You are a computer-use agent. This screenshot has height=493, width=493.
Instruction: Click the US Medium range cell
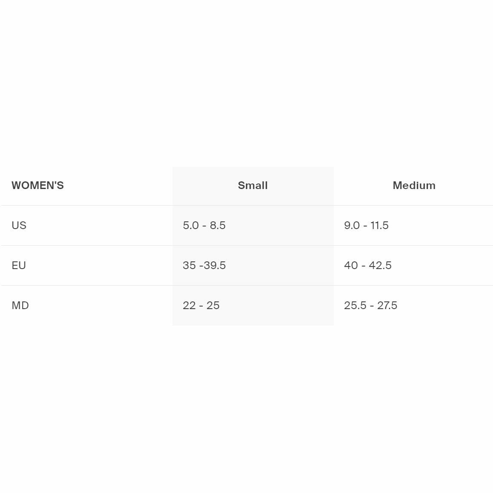(366, 225)
